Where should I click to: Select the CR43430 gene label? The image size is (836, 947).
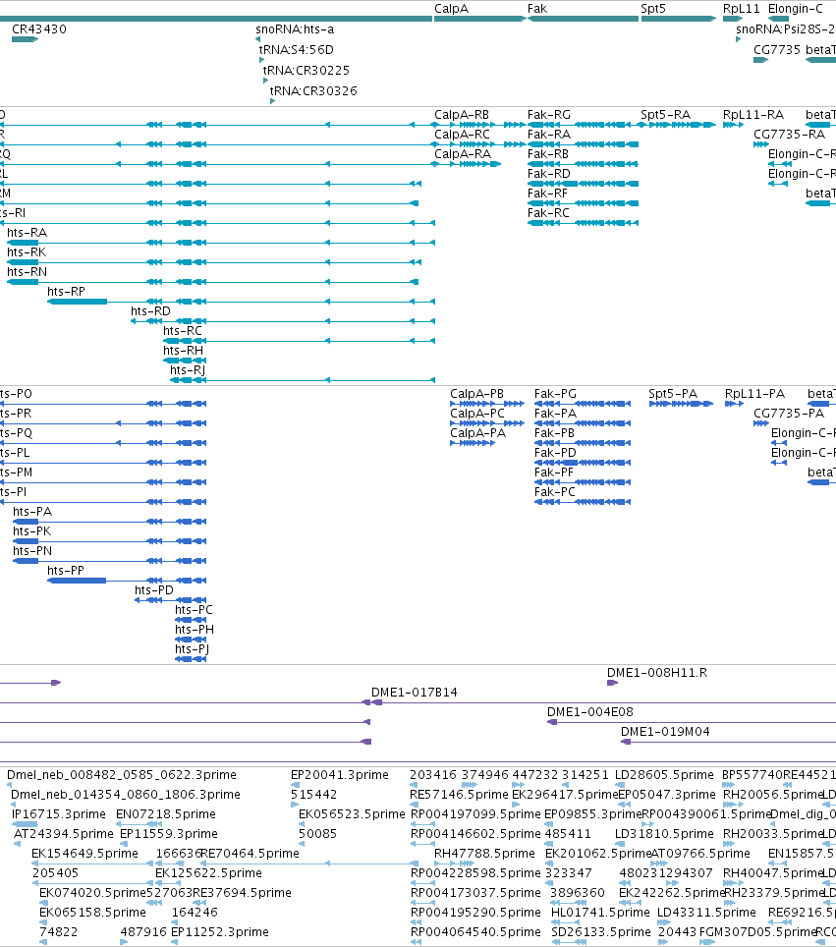click(39, 29)
